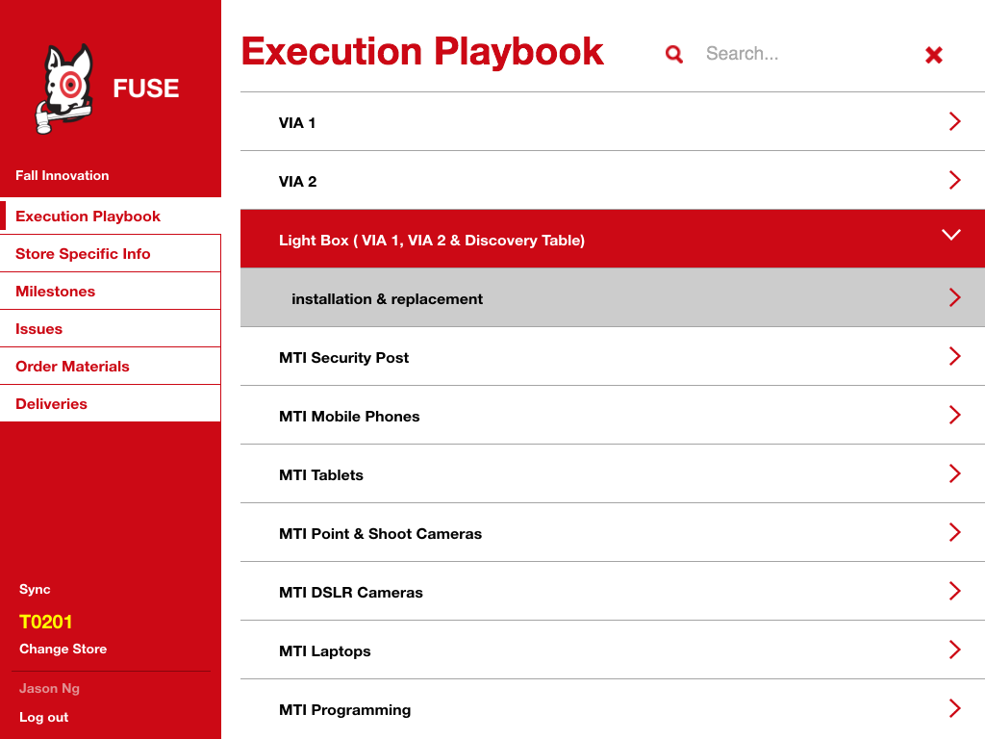
Task: Click the magnifying glass search icon
Action: 674,55
